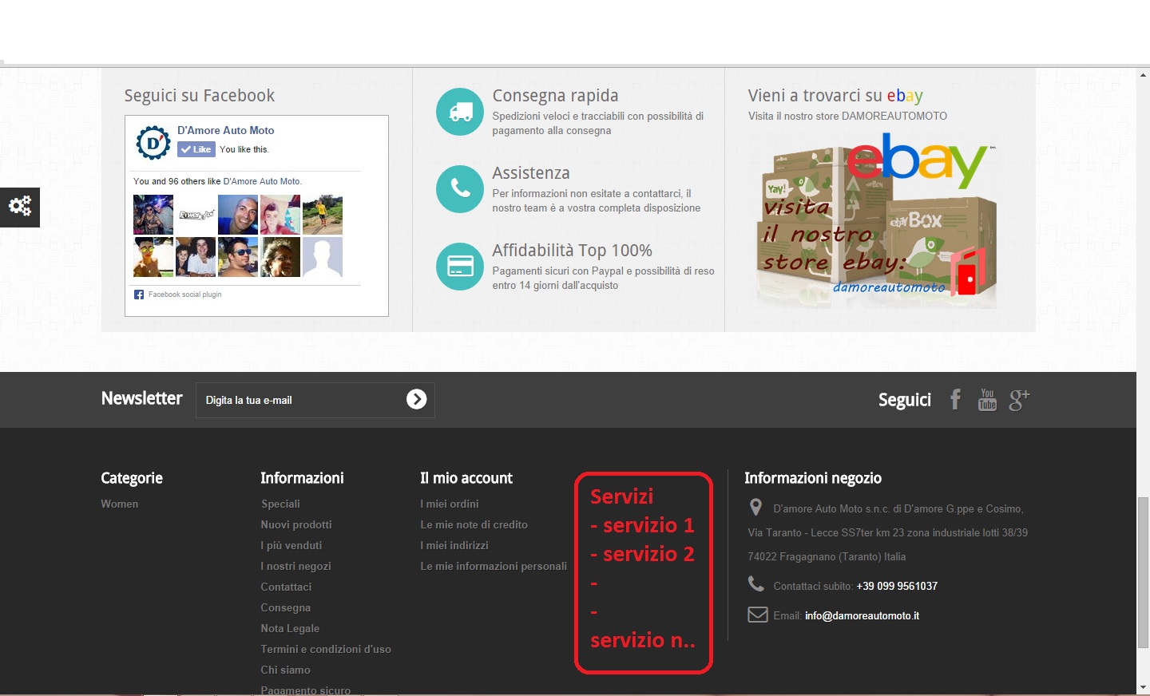Open the D'Amore Auto Moto Facebook page title
Viewport: 1150px width, 696px height.
[x=226, y=130]
